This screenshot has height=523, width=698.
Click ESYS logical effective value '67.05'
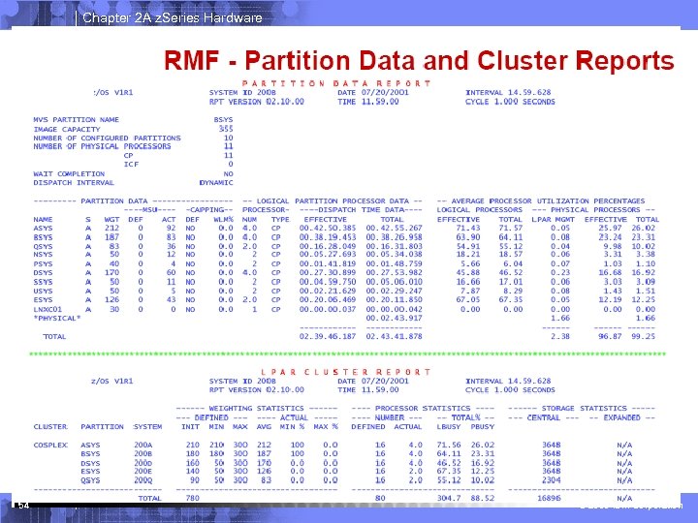coord(468,299)
